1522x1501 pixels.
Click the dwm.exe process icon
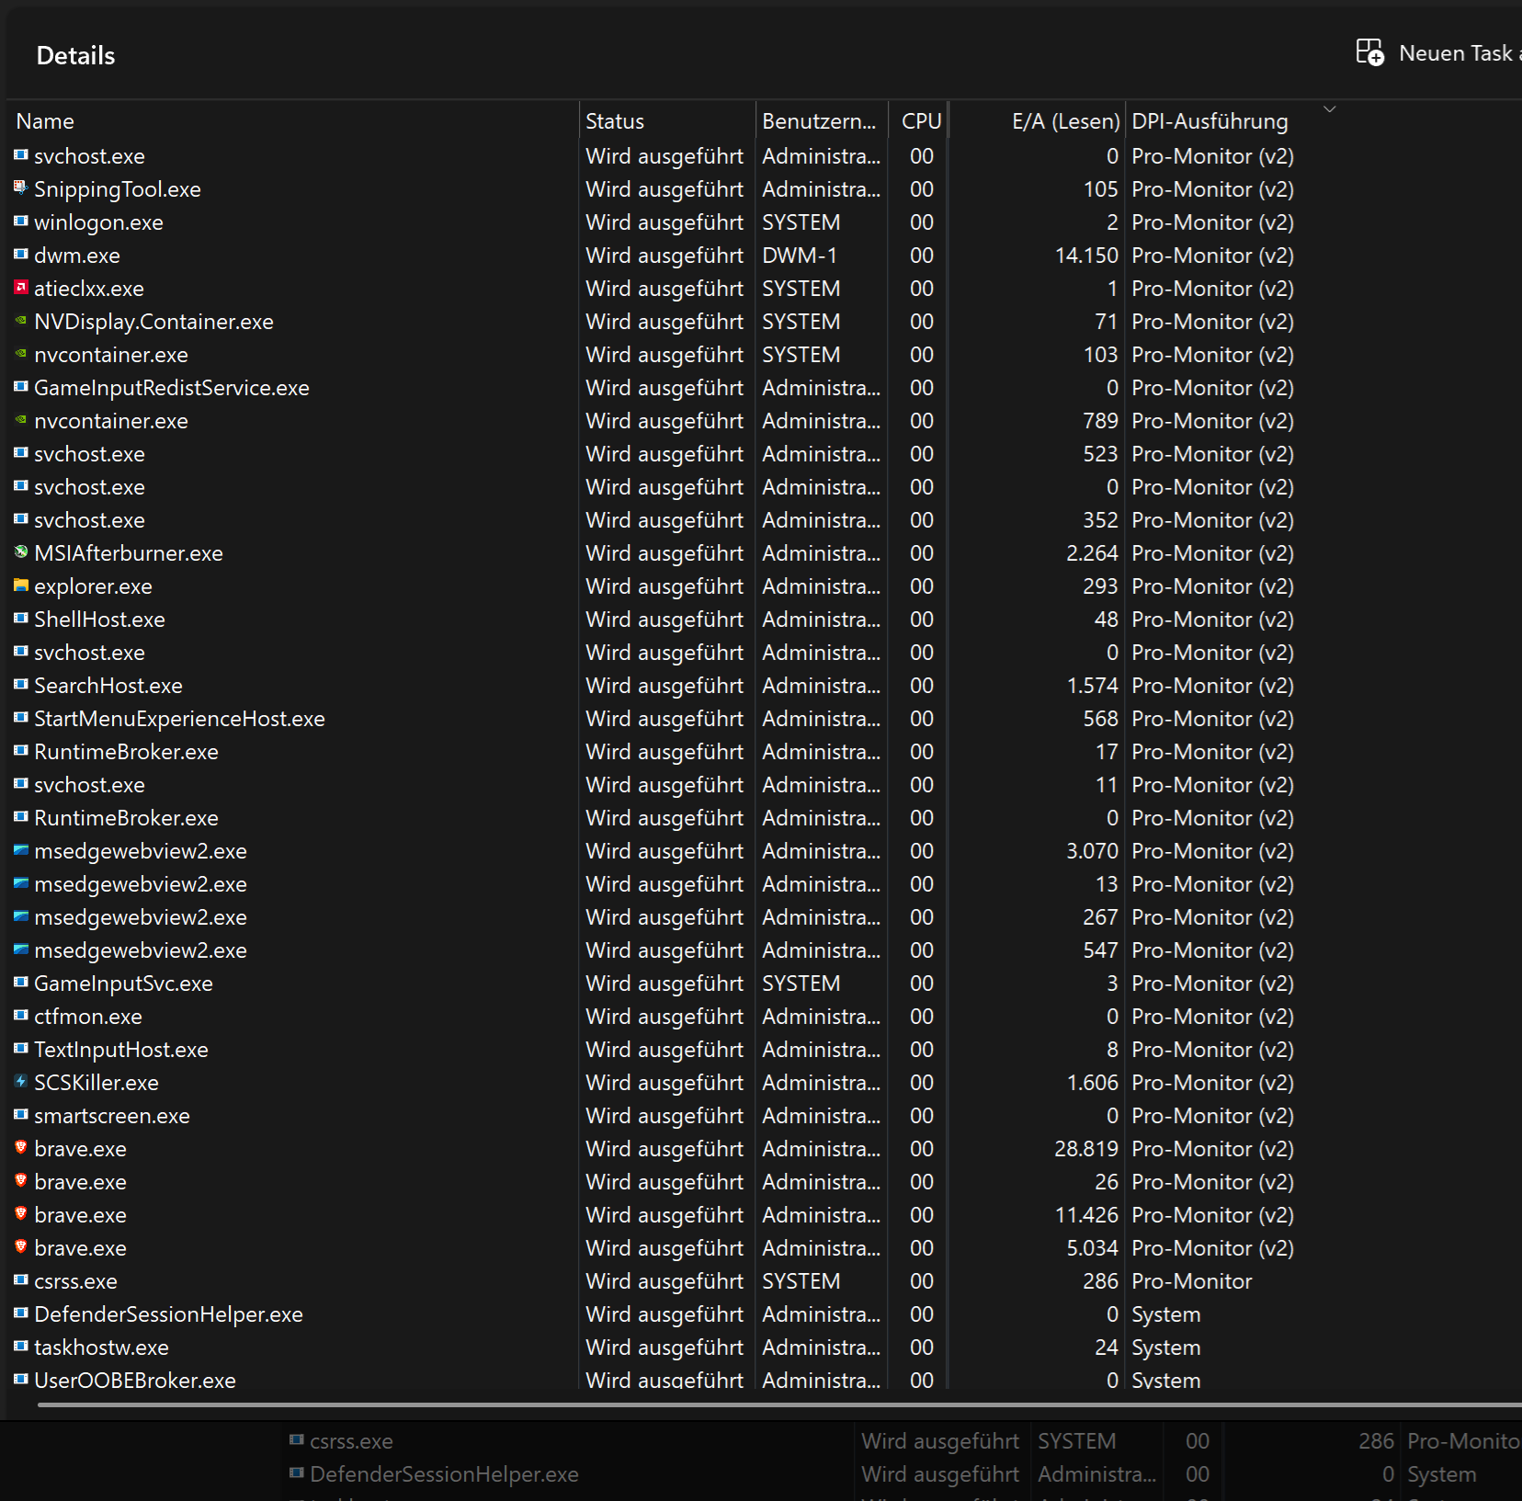tap(21, 255)
